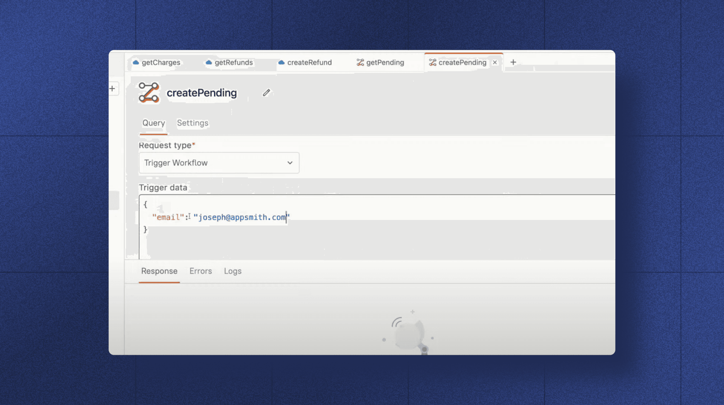Image resolution: width=724 pixels, height=405 pixels.
Task: Click the cloud icon on the getCharges tab
Action: pos(136,62)
